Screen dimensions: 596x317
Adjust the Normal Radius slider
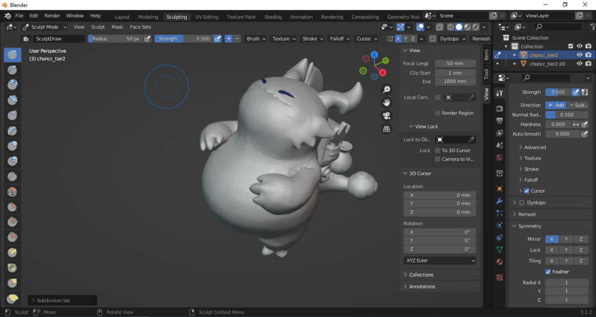click(x=567, y=114)
